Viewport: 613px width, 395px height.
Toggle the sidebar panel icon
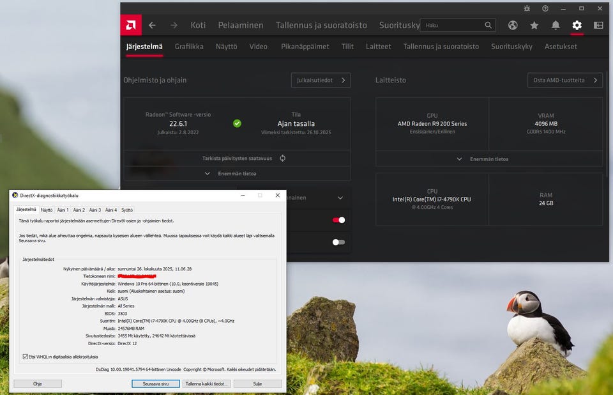tap(598, 26)
